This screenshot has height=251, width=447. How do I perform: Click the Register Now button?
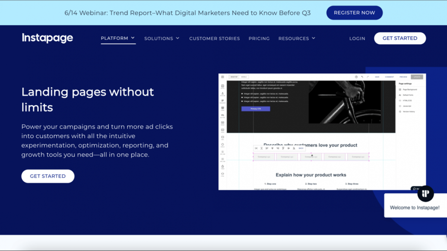355,13
